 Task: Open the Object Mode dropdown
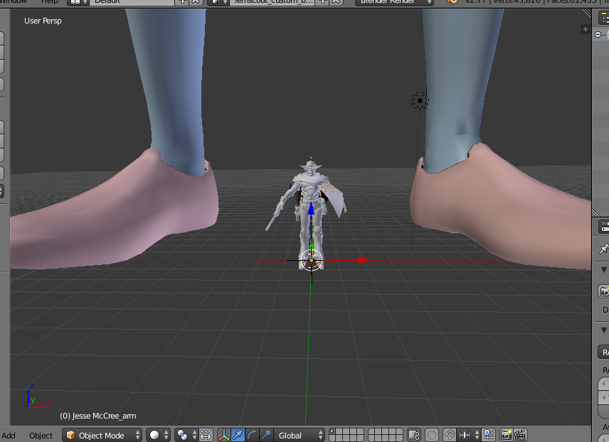click(102, 435)
